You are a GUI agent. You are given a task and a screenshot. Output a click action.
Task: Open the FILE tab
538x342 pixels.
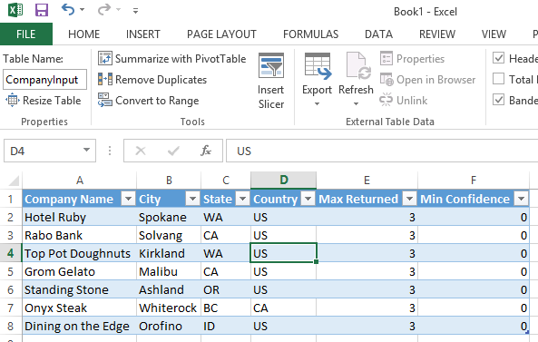[x=26, y=34]
